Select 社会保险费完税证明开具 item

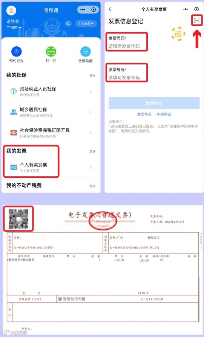click(51, 133)
